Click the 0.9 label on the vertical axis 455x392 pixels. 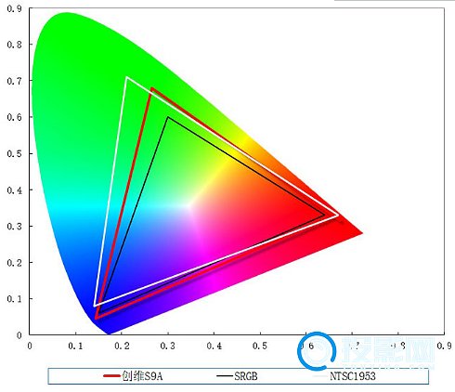pos(15,8)
